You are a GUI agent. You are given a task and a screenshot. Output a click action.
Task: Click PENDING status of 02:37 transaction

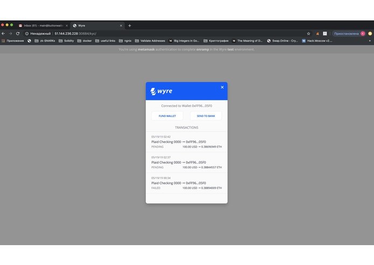pyautogui.click(x=158, y=167)
